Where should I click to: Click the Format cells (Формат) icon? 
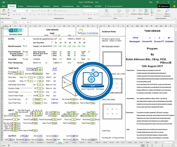click(146, 11)
